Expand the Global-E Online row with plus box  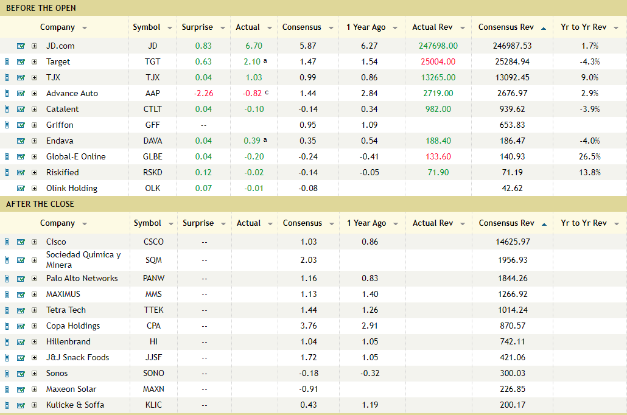pyautogui.click(x=34, y=157)
